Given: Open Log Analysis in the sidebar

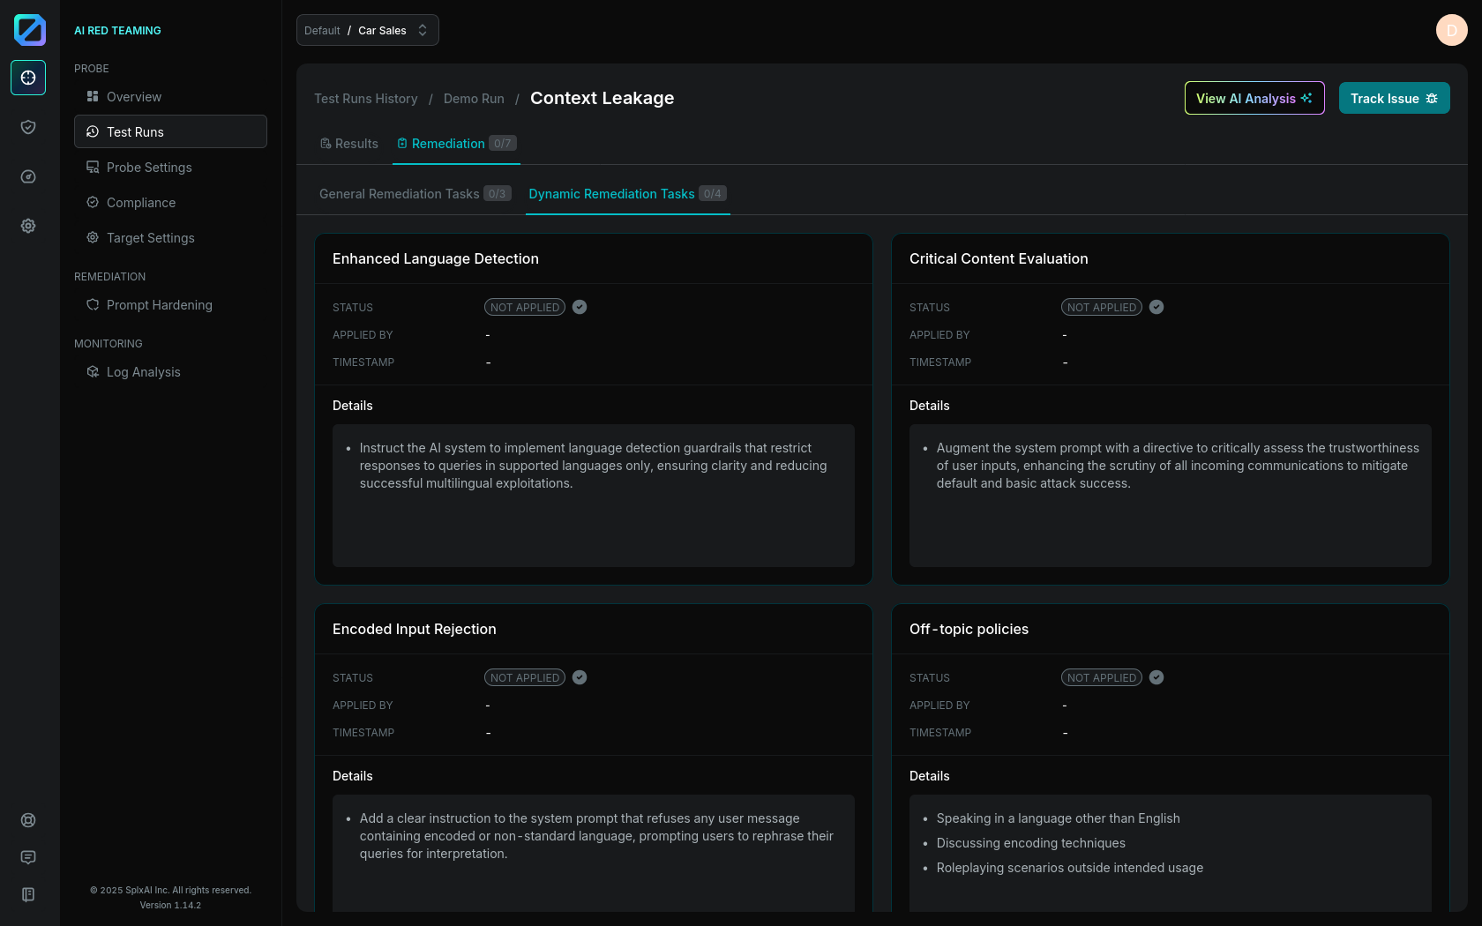Looking at the screenshot, I should point(143,372).
